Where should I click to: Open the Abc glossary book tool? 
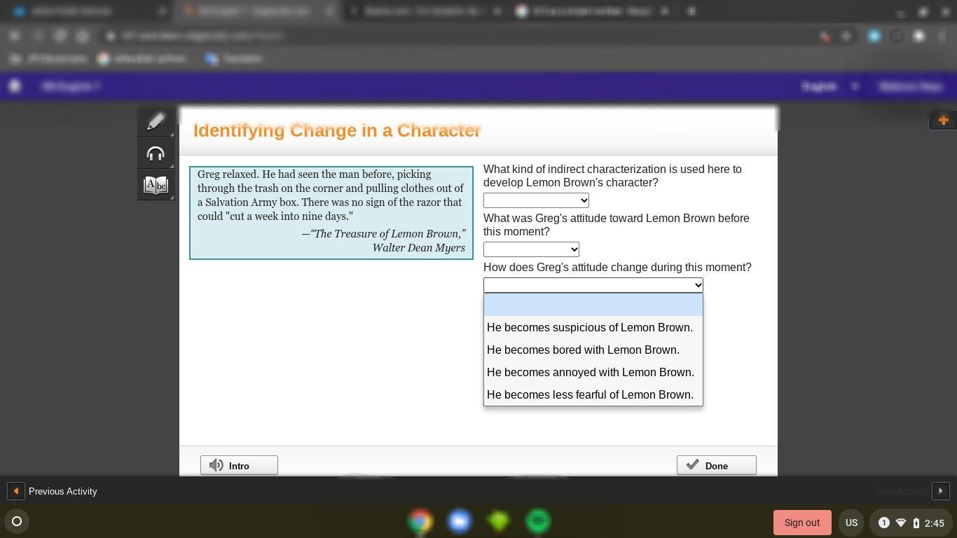click(156, 185)
